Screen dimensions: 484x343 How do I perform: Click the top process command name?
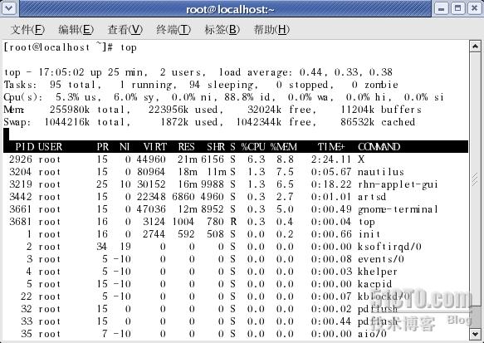pyautogui.click(x=366, y=222)
